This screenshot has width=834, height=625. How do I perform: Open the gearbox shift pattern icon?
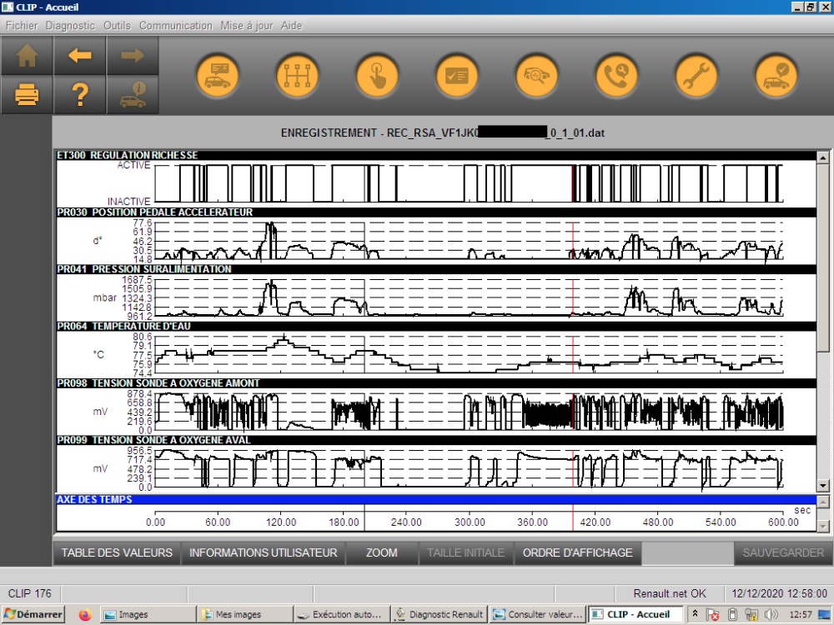click(x=298, y=76)
